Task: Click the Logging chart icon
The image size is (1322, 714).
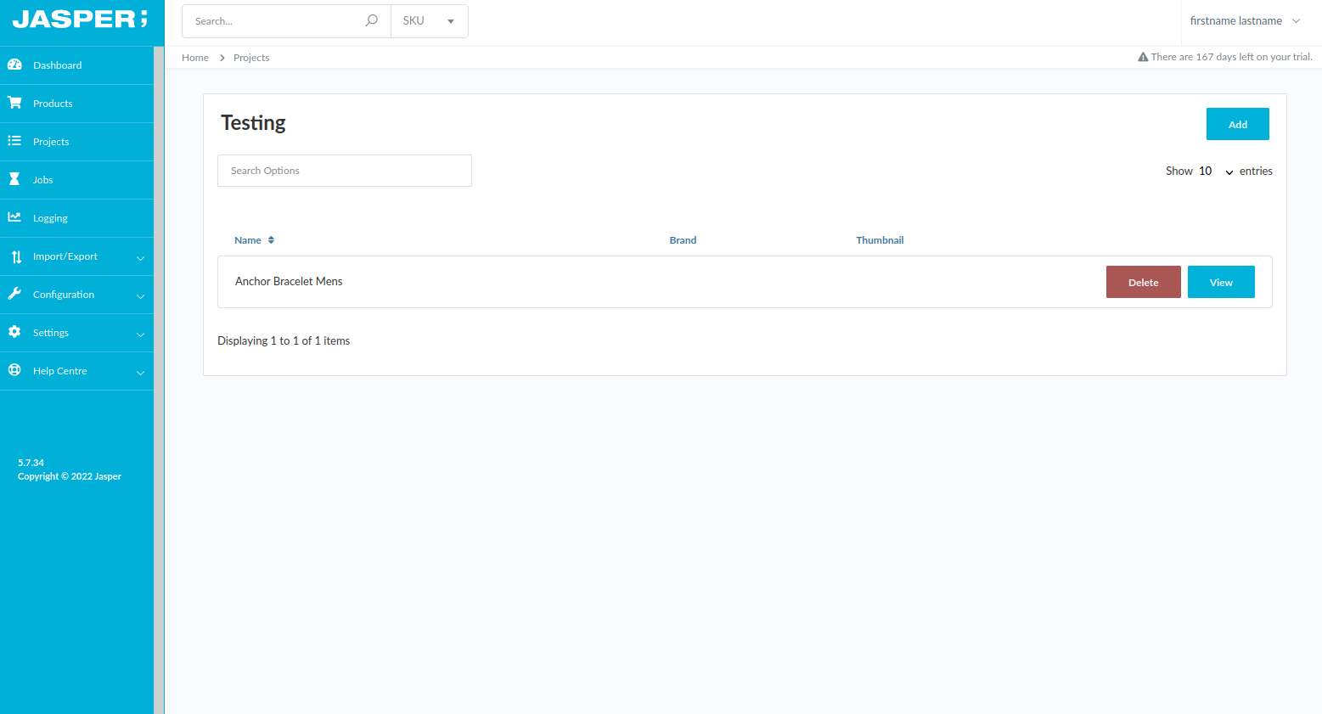Action: (14, 217)
